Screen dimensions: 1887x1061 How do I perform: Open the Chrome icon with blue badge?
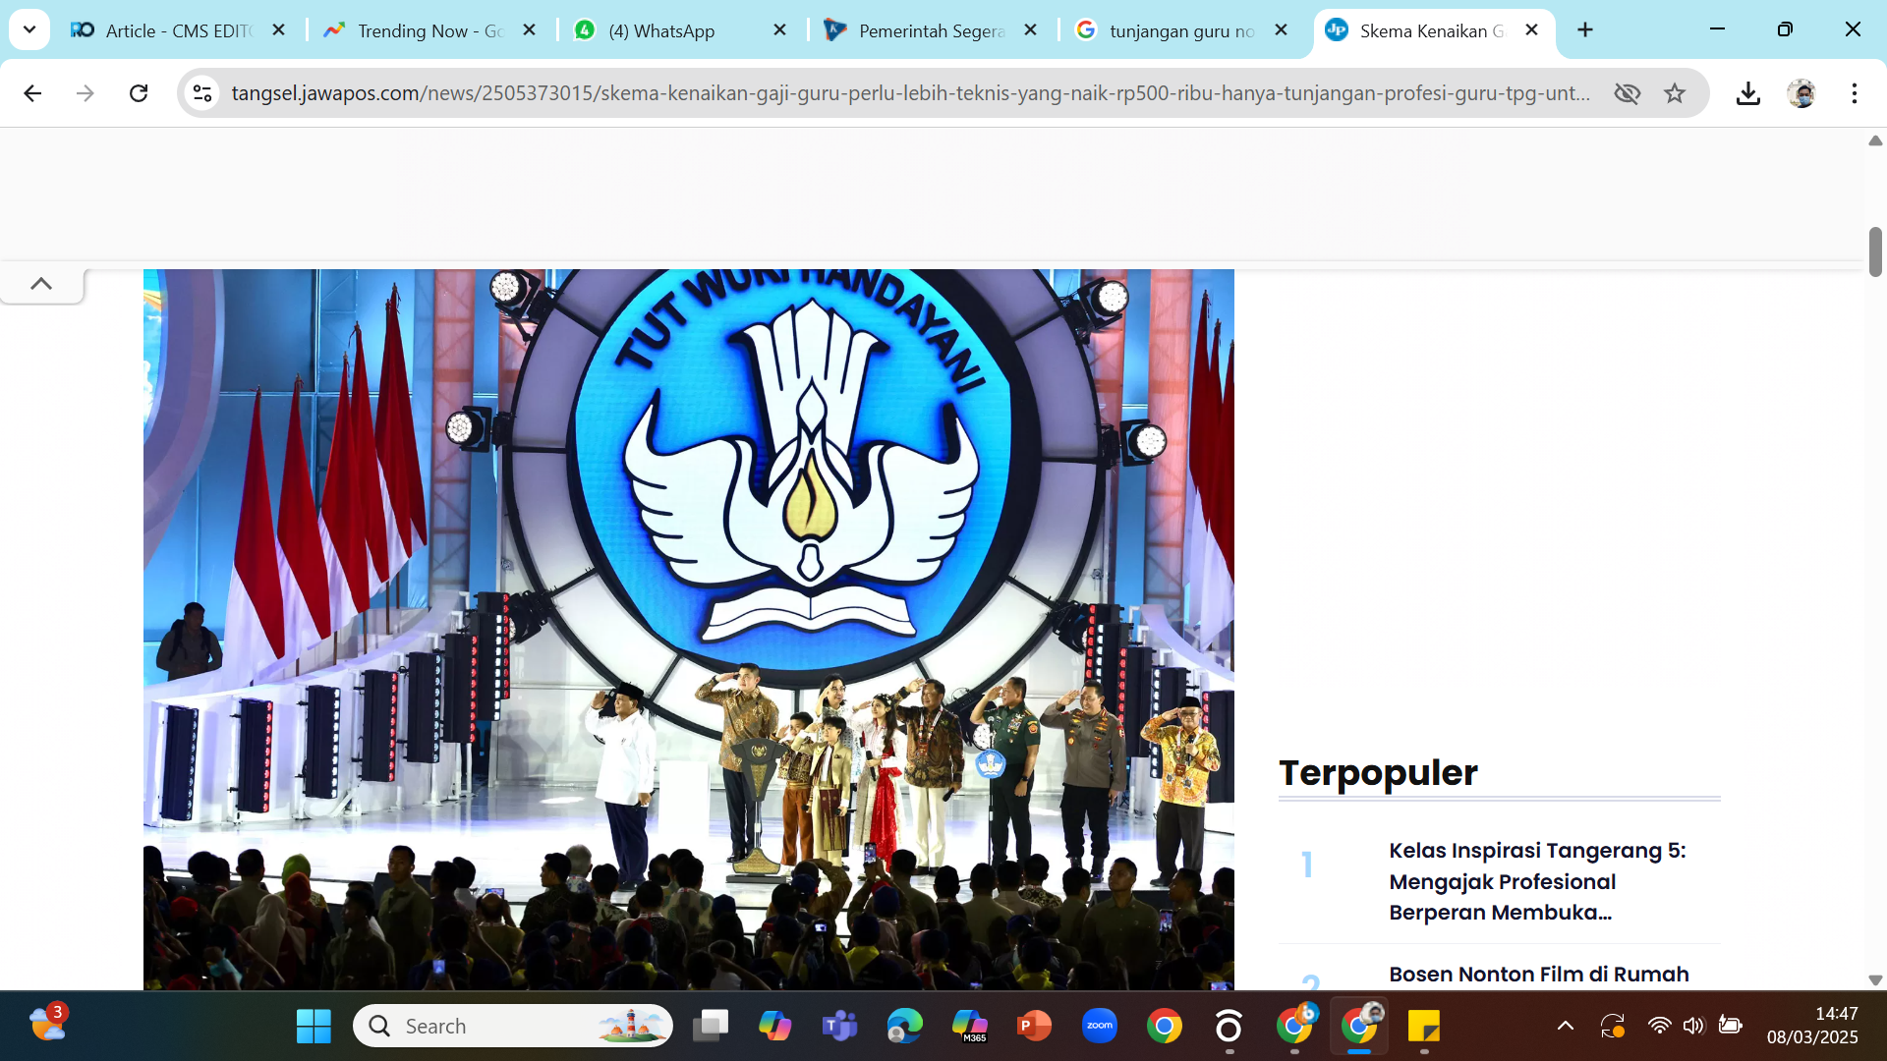[x=1294, y=1027]
